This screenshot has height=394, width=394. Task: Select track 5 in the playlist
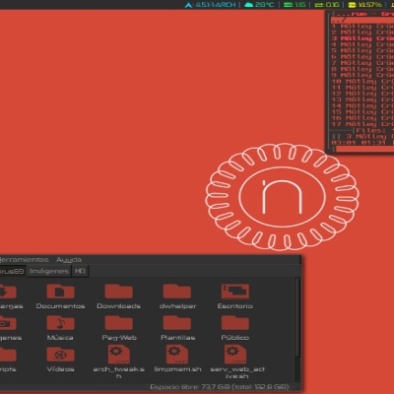point(362,50)
